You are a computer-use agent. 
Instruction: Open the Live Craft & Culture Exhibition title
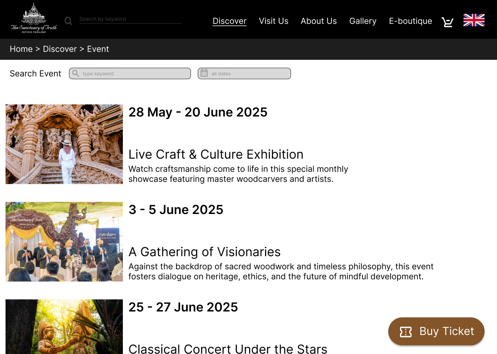(216, 155)
